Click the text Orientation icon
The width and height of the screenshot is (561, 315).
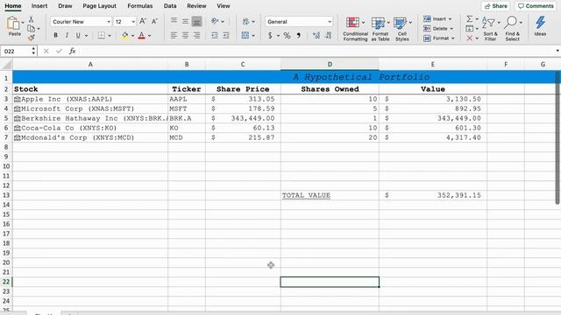pyautogui.click(x=215, y=21)
